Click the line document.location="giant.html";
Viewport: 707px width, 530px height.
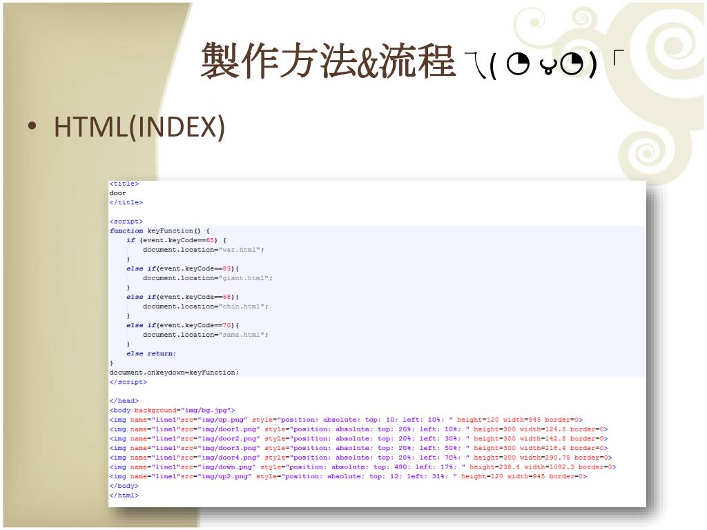click(208, 278)
